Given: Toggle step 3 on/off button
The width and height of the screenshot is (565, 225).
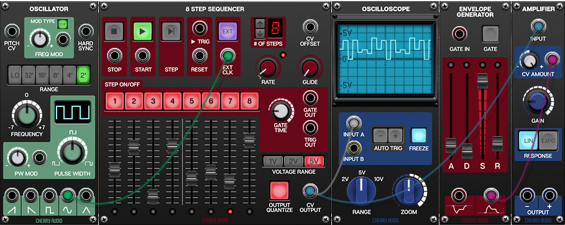Looking at the screenshot, I should coord(153,101).
